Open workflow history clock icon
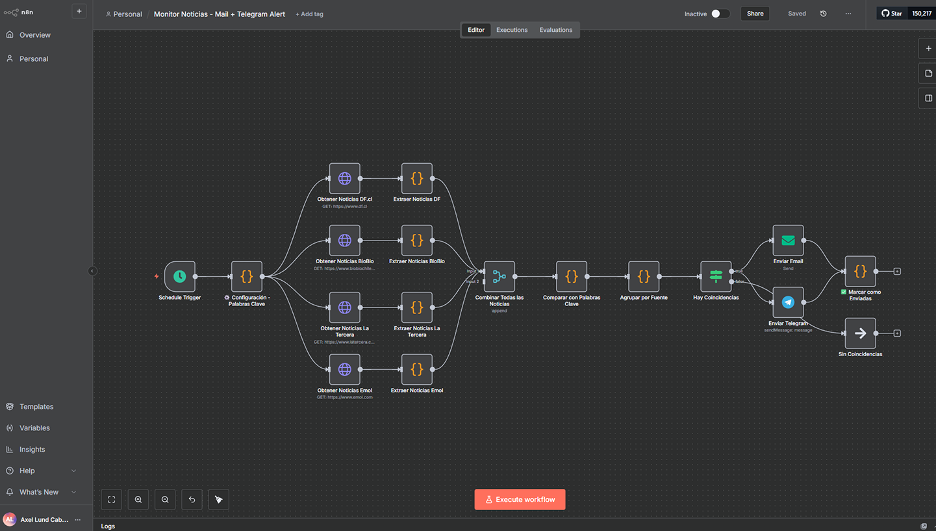The height and width of the screenshot is (531, 936). (824, 14)
